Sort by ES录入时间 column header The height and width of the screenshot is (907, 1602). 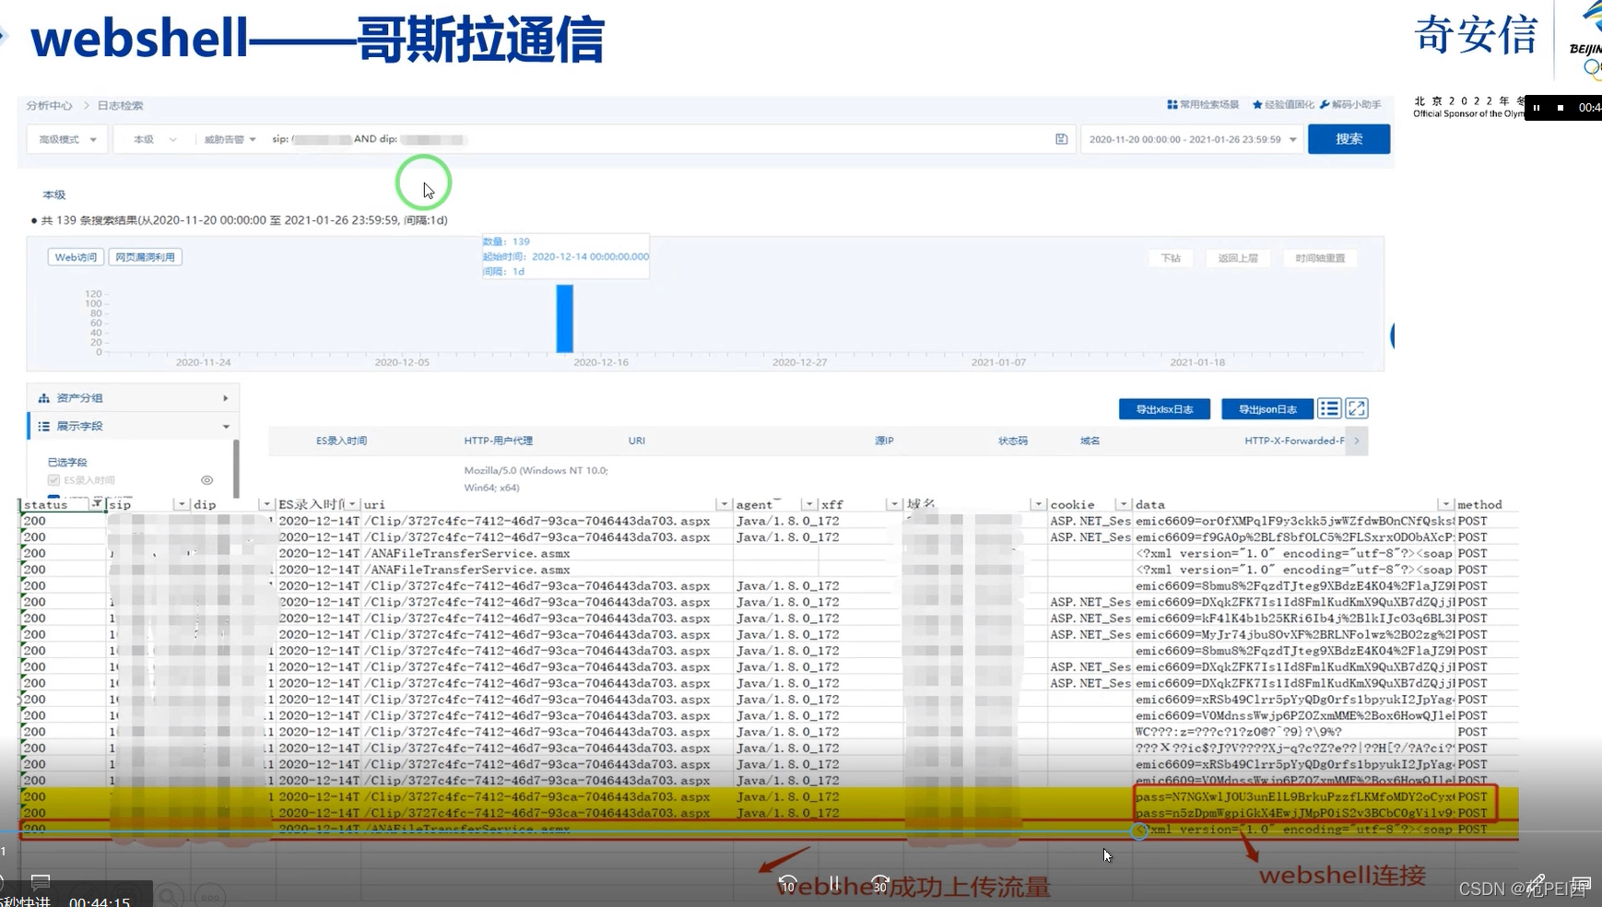click(341, 441)
